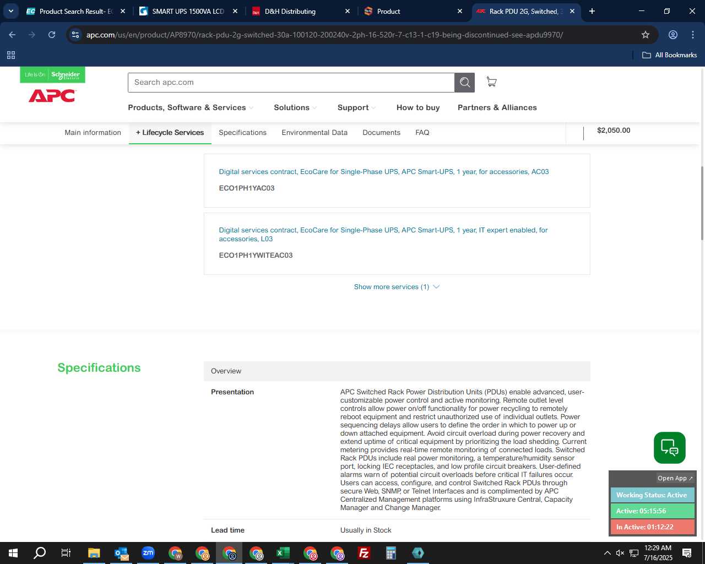The height and width of the screenshot is (564, 705).
Task: Jump to the Specifications tab
Action: pyautogui.click(x=242, y=133)
